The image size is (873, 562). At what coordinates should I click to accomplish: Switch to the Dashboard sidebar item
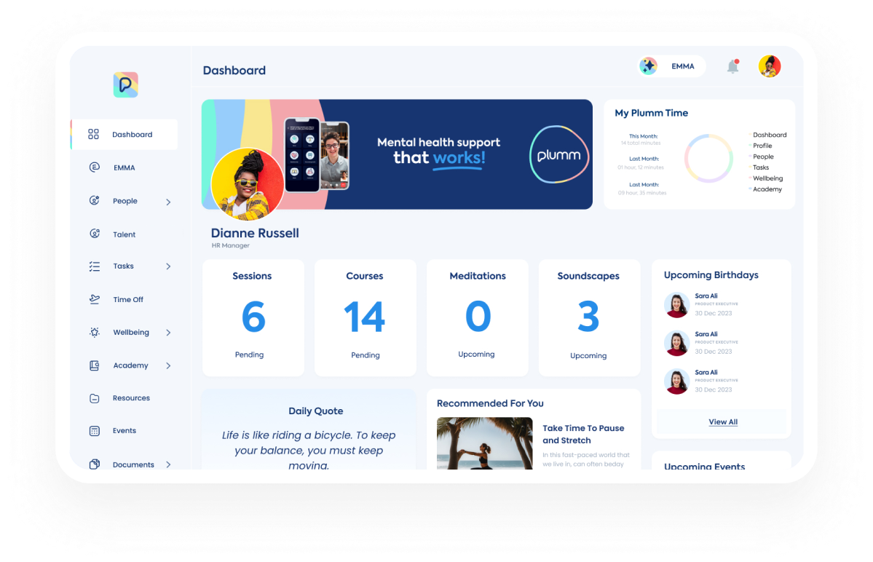pos(132,135)
